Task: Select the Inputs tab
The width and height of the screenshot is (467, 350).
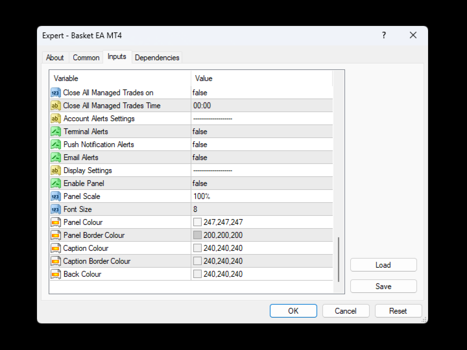Action: coord(117,56)
